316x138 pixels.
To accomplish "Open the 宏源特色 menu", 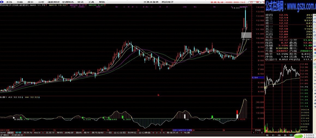I will pyautogui.click(x=68, y=2).
